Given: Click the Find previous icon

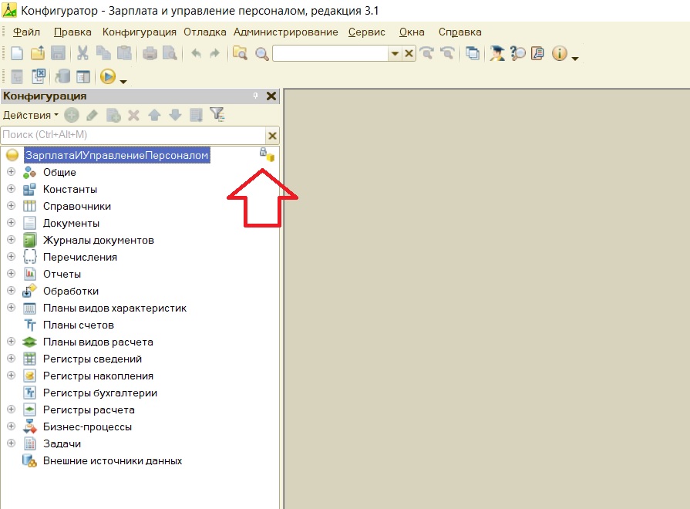Looking at the screenshot, I should click(447, 53).
